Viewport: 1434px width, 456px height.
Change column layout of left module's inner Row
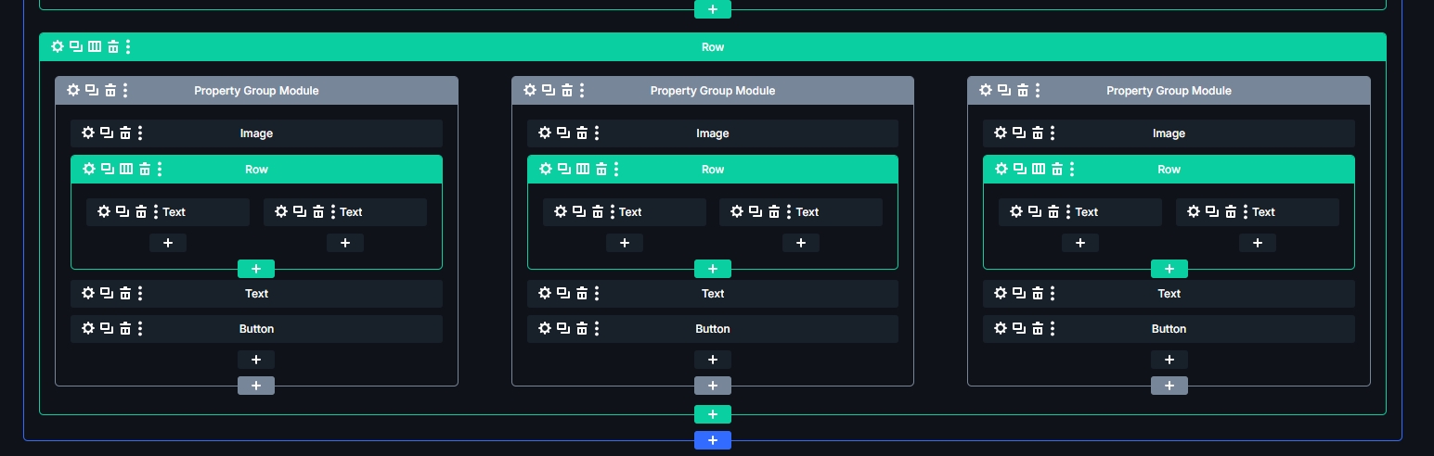tap(126, 169)
